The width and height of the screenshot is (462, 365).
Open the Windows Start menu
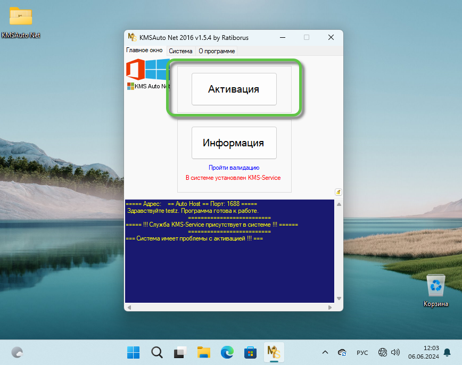pyautogui.click(x=133, y=352)
